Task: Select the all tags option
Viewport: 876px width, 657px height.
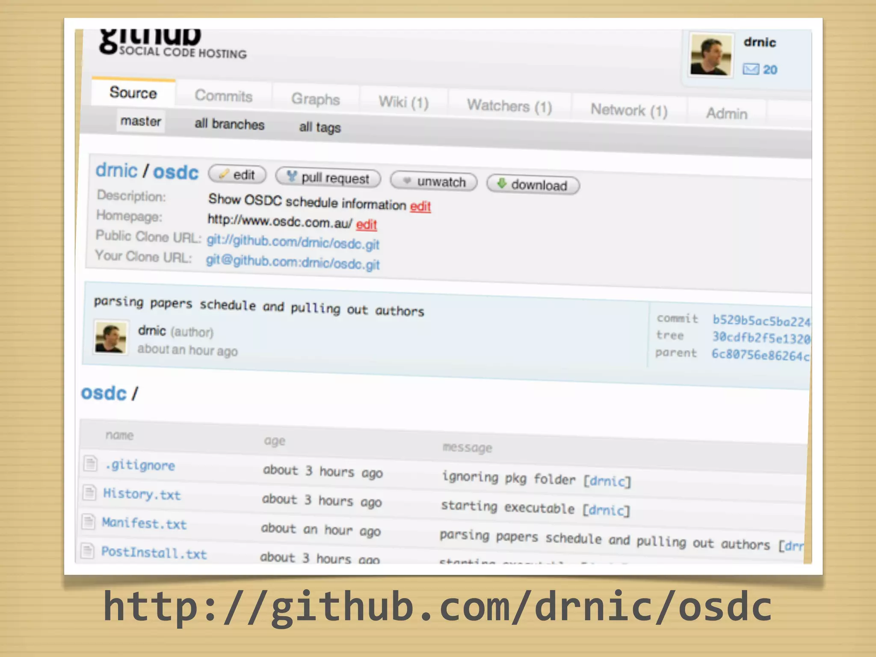Action: [320, 127]
